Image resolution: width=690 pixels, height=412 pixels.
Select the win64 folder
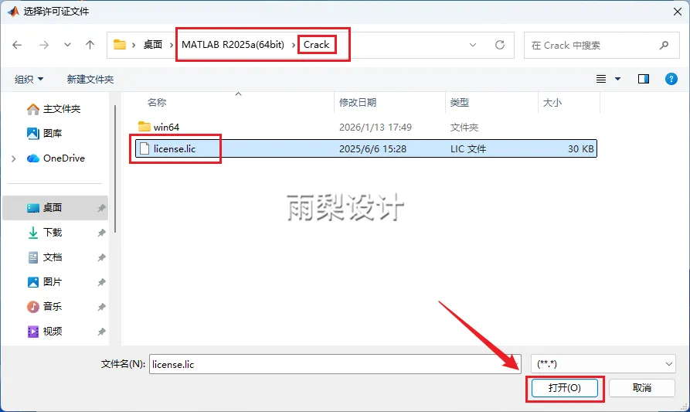(366, 128)
